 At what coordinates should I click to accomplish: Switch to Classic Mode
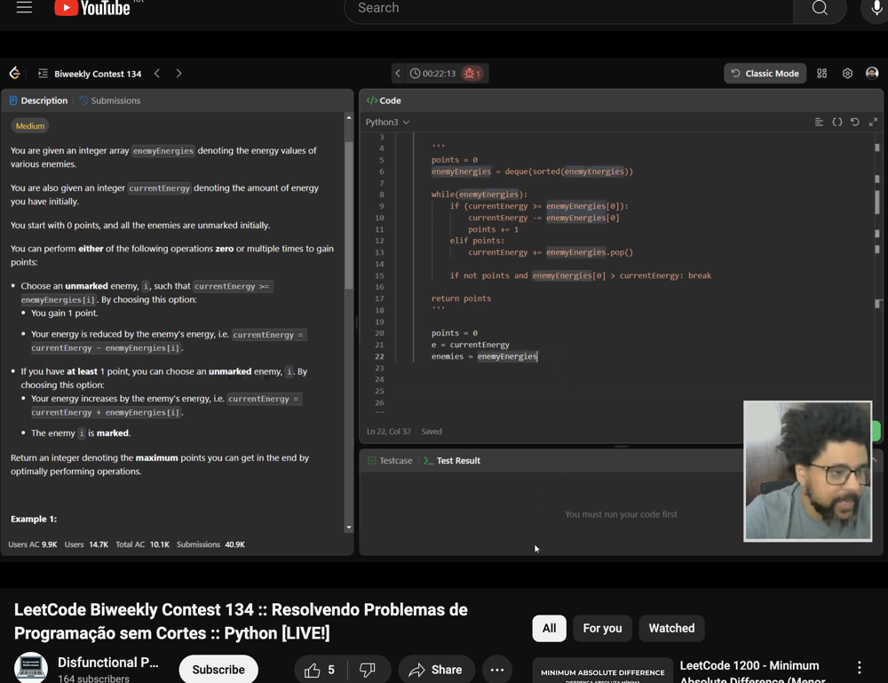pyautogui.click(x=765, y=74)
